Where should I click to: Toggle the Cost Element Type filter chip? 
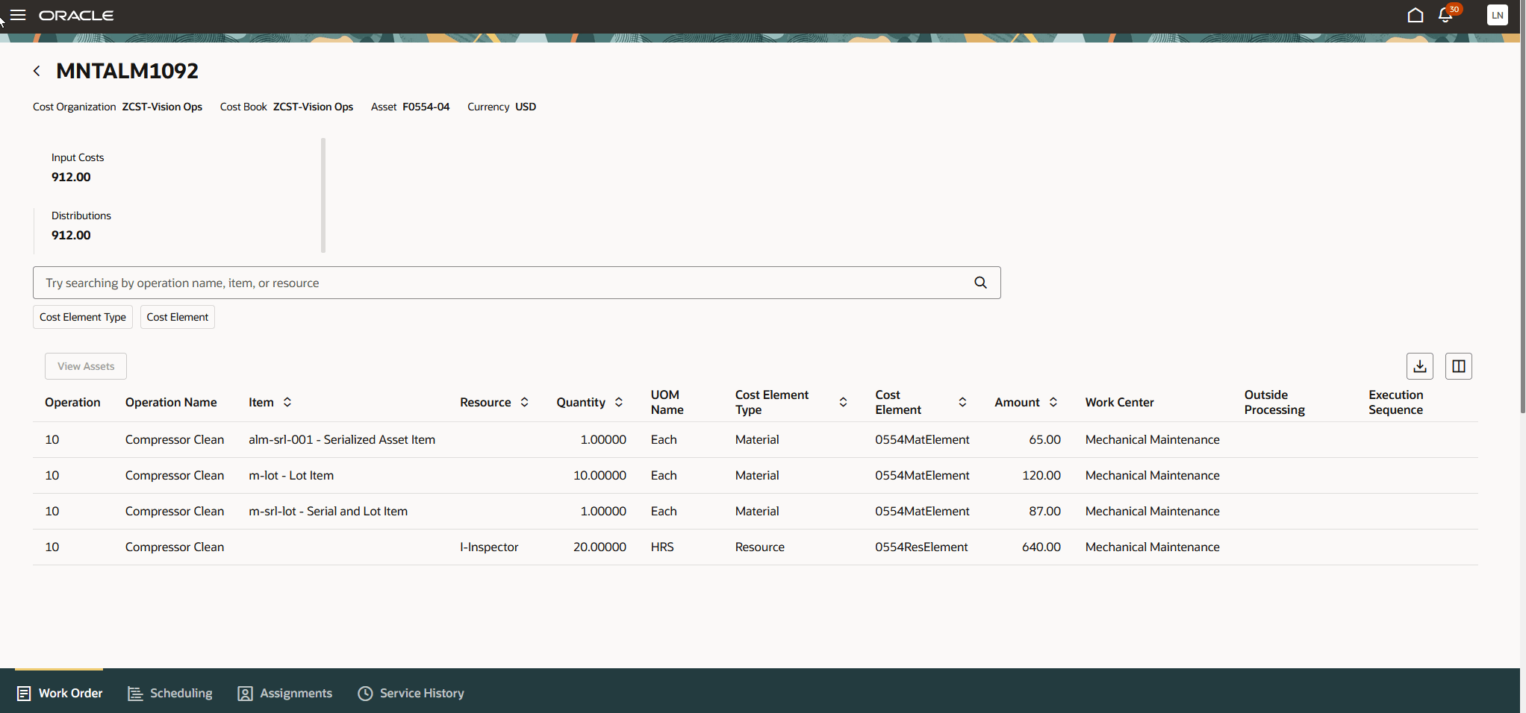click(82, 317)
